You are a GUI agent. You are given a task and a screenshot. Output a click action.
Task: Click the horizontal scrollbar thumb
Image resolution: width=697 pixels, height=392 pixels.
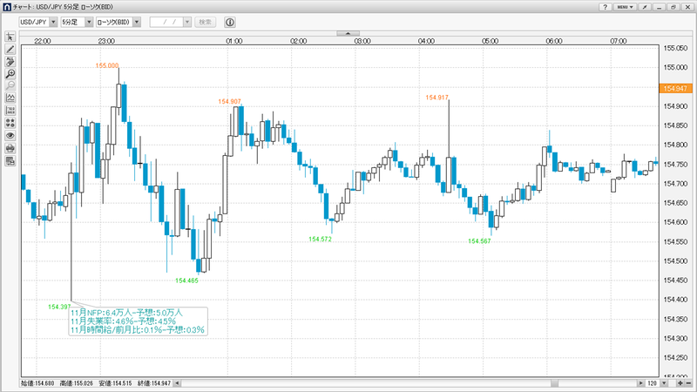554,383
